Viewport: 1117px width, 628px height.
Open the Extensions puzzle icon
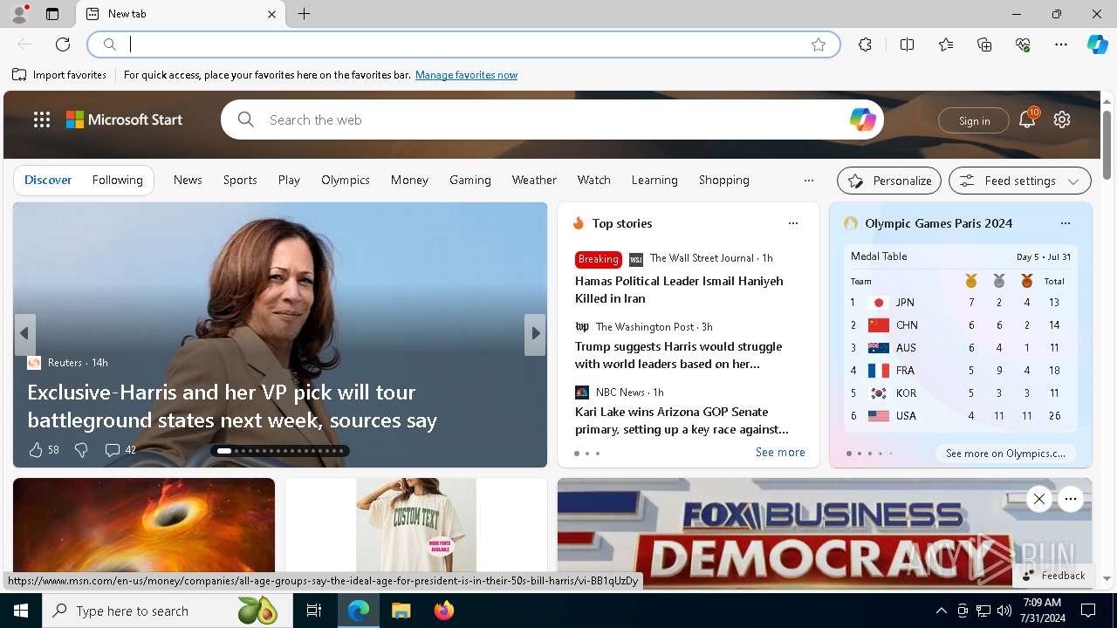865,44
